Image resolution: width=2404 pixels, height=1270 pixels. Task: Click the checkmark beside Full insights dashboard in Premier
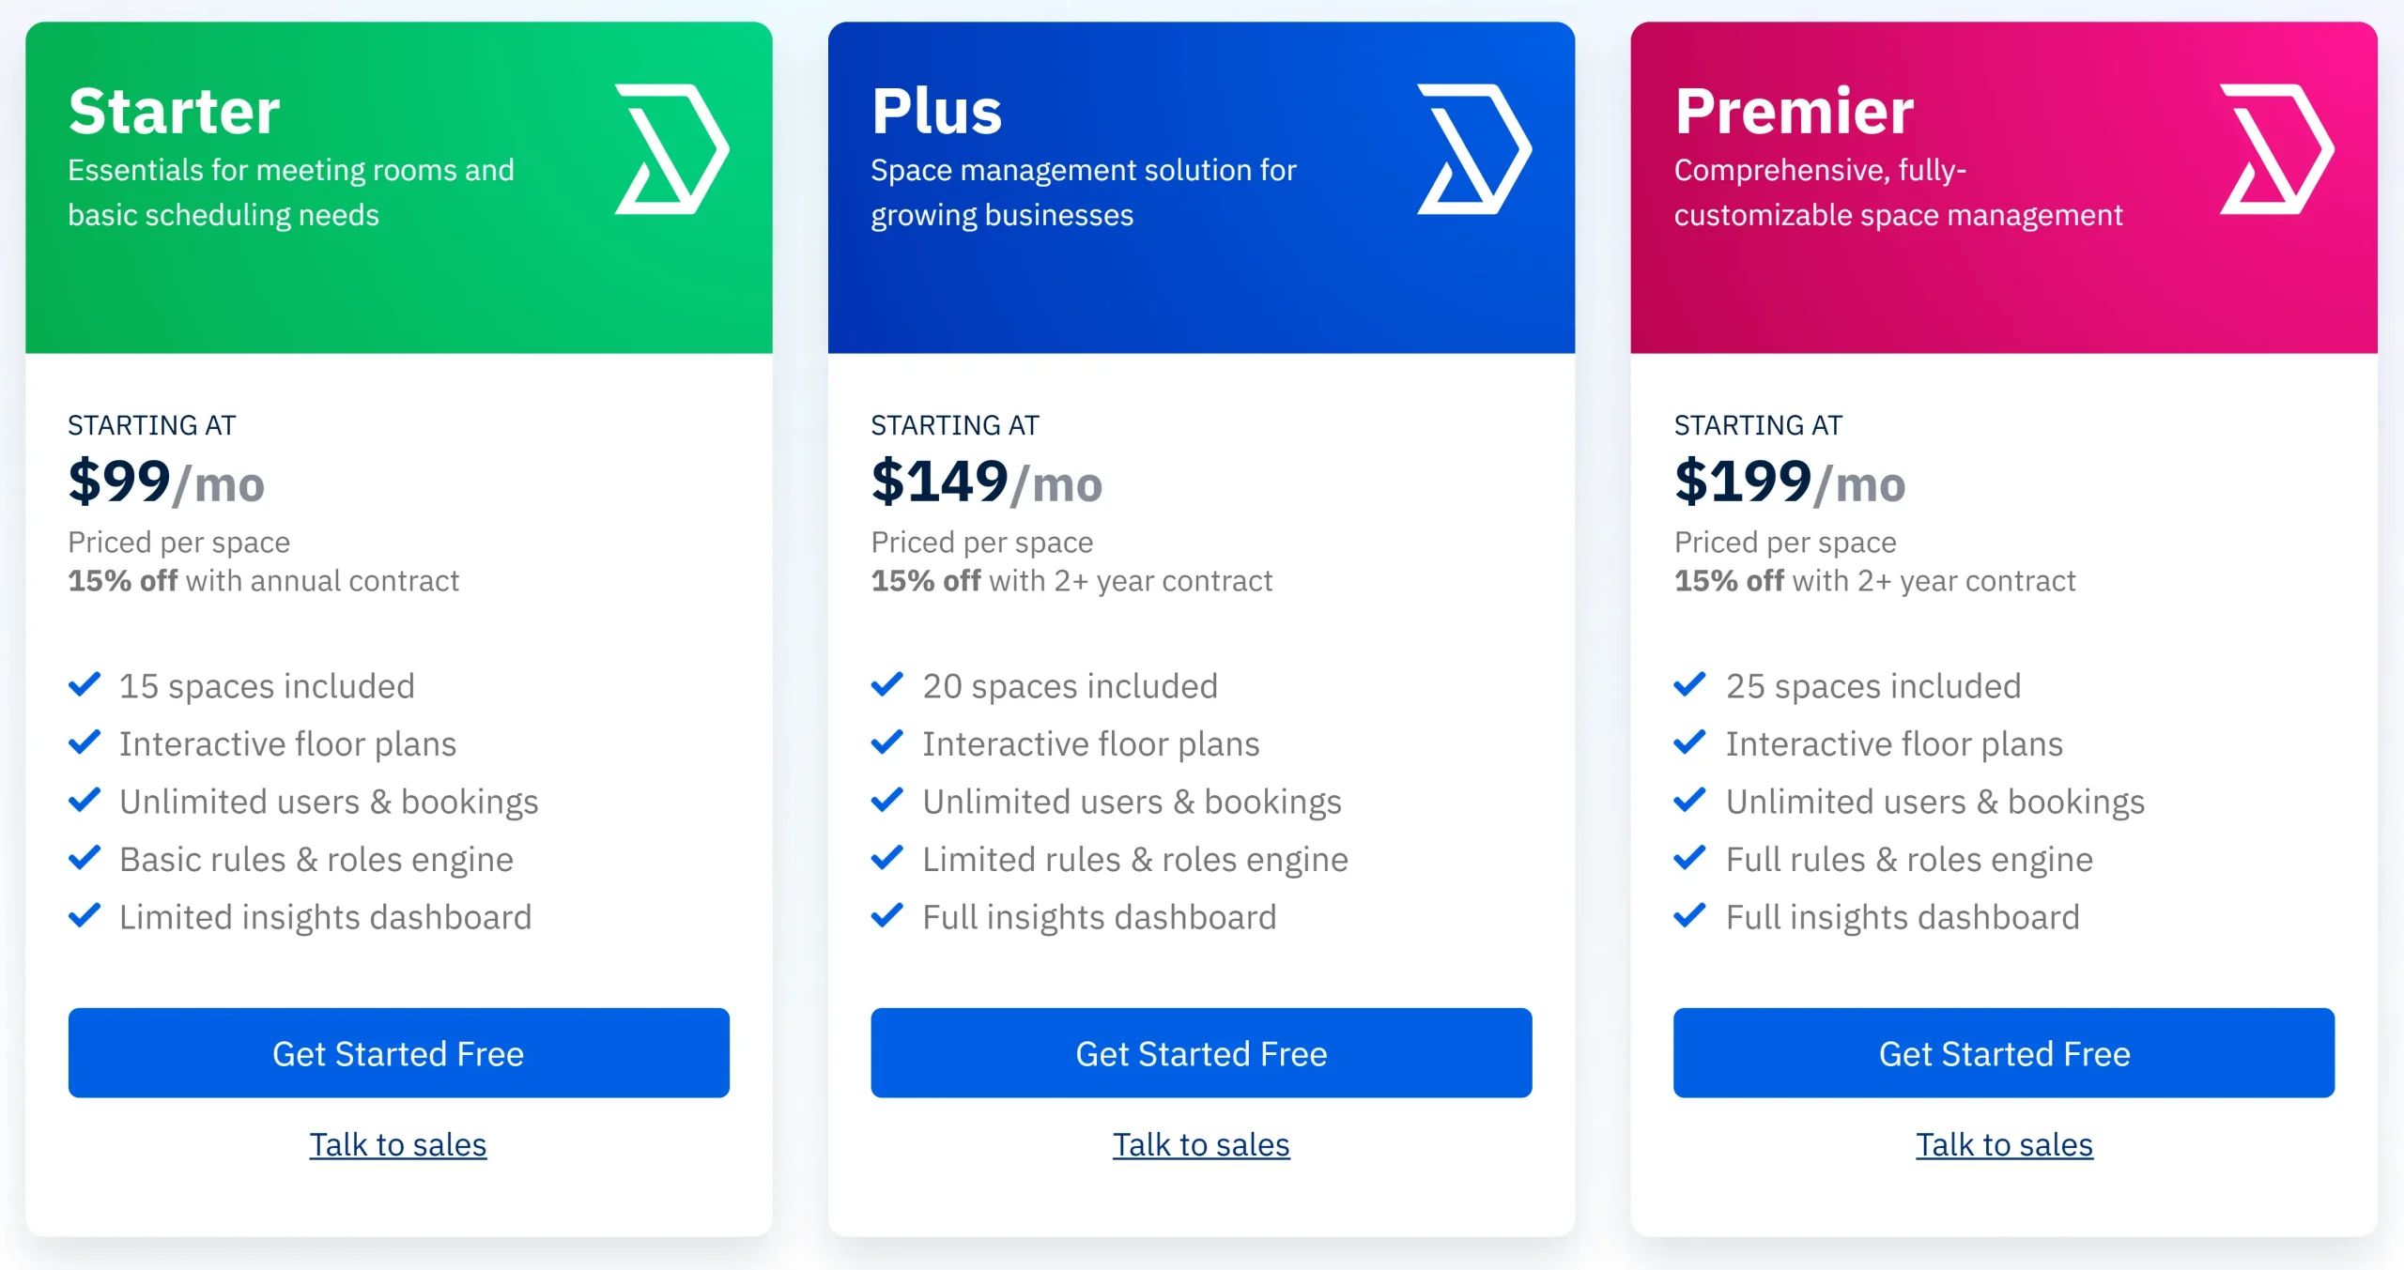click(1690, 916)
